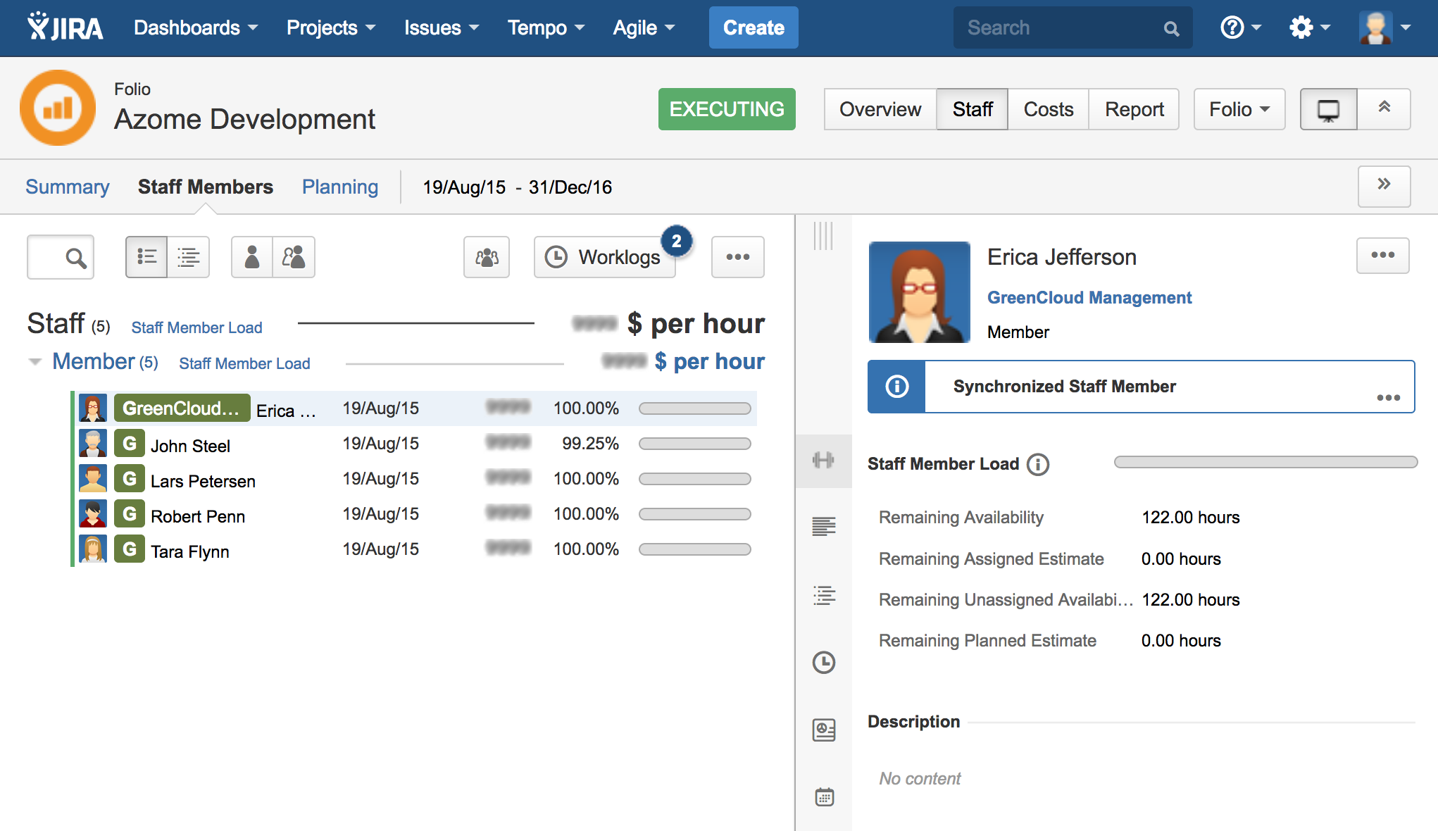Collapse the Member group
1438x831 pixels.
pyautogui.click(x=35, y=362)
